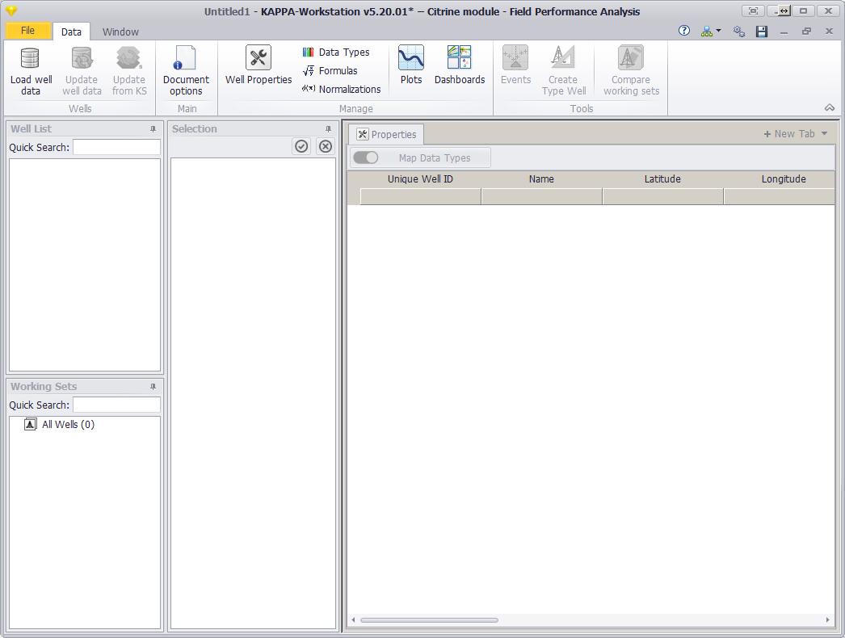
Task: Click the All Wells working set icon
Action: pyautogui.click(x=30, y=424)
